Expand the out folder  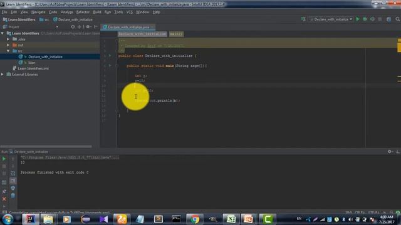pyautogui.click(x=8, y=45)
